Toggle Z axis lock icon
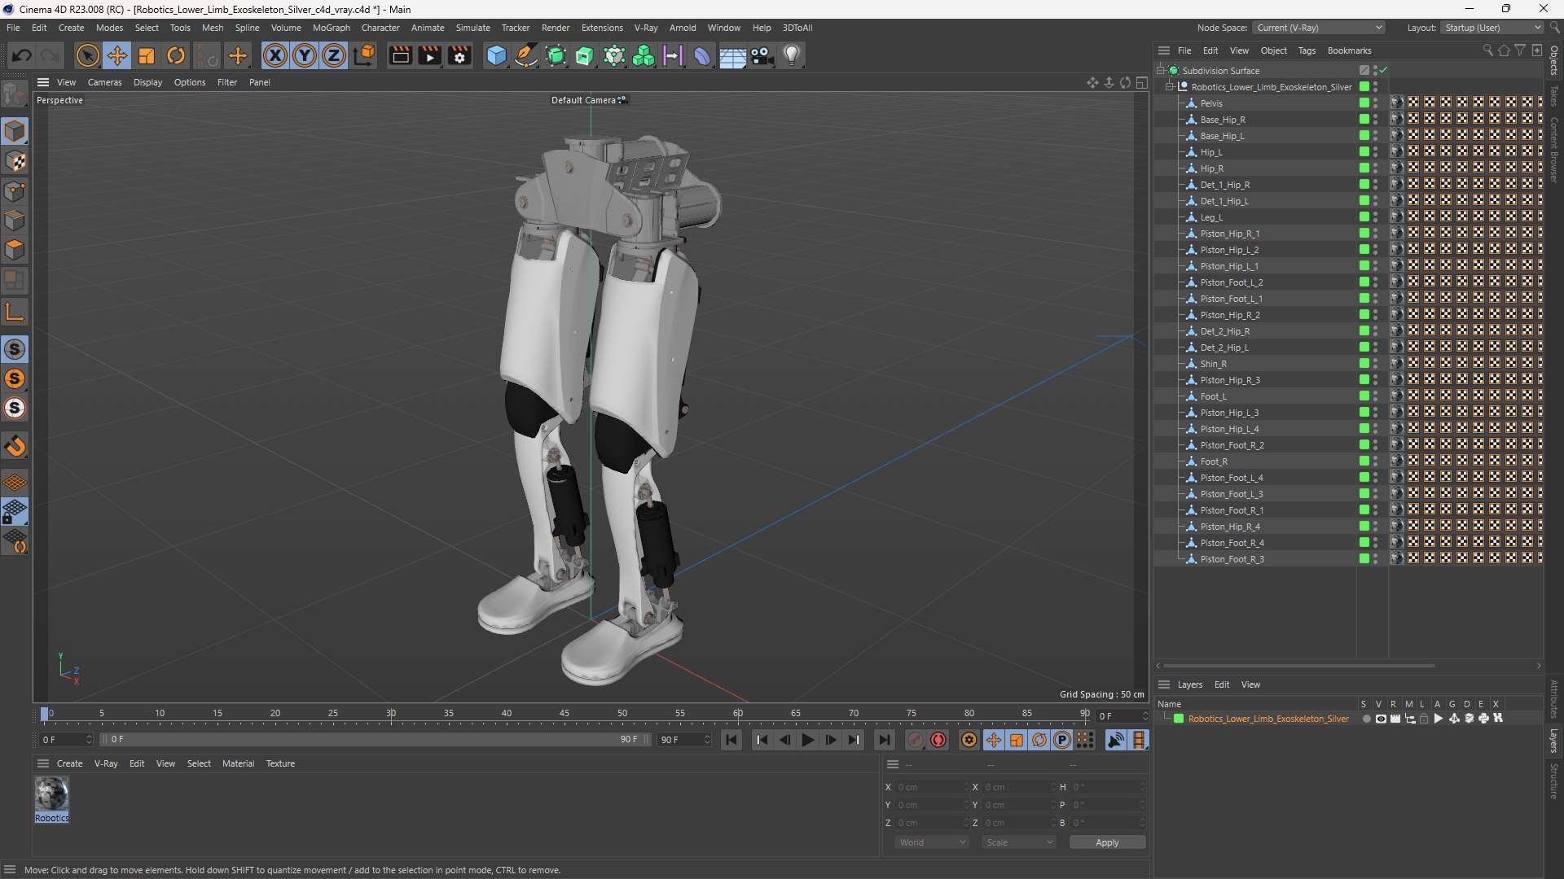Image resolution: width=1564 pixels, height=879 pixels. (334, 55)
